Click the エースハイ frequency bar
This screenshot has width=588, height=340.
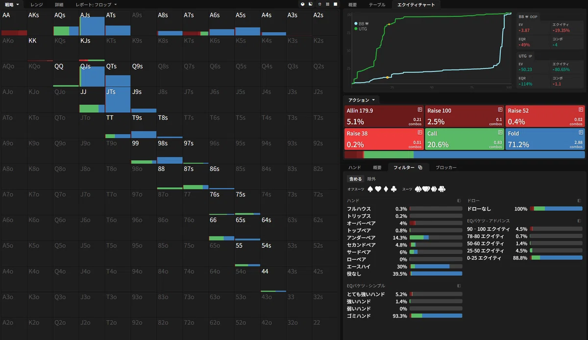click(x=436, y=267)
